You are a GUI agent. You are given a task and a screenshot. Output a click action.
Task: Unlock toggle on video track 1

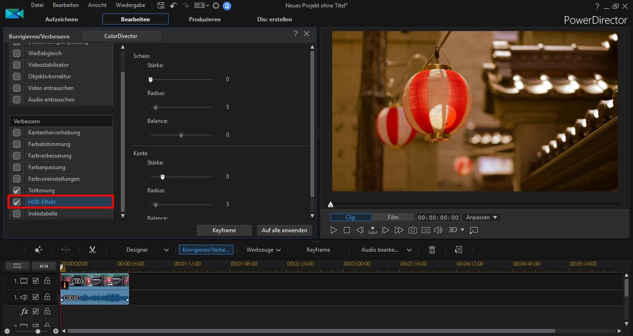(x=47, y=281)
